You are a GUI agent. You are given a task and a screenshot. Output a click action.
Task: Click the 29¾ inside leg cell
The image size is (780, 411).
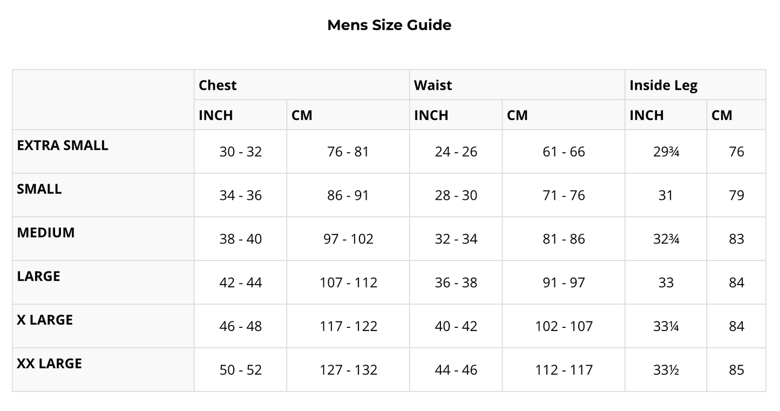click(x=666, y=152)
